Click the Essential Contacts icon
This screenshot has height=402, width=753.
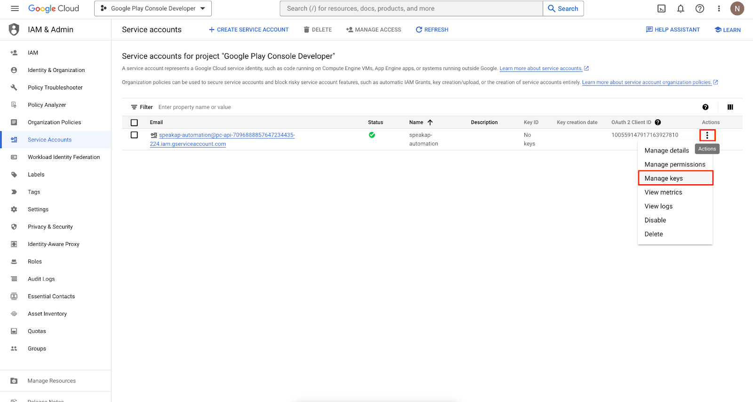point(14,296)
